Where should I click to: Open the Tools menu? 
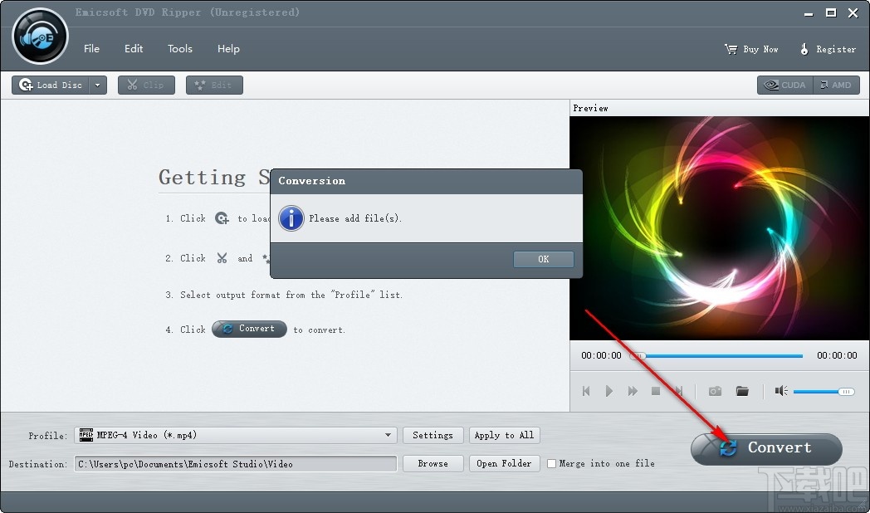point(180,49)
